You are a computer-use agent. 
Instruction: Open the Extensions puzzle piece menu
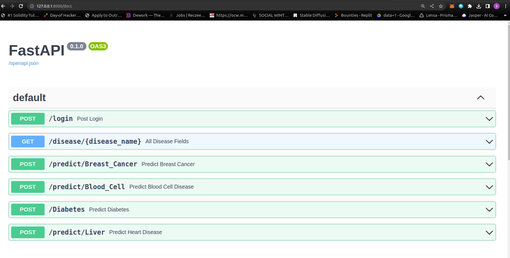(x=470, y=6)
